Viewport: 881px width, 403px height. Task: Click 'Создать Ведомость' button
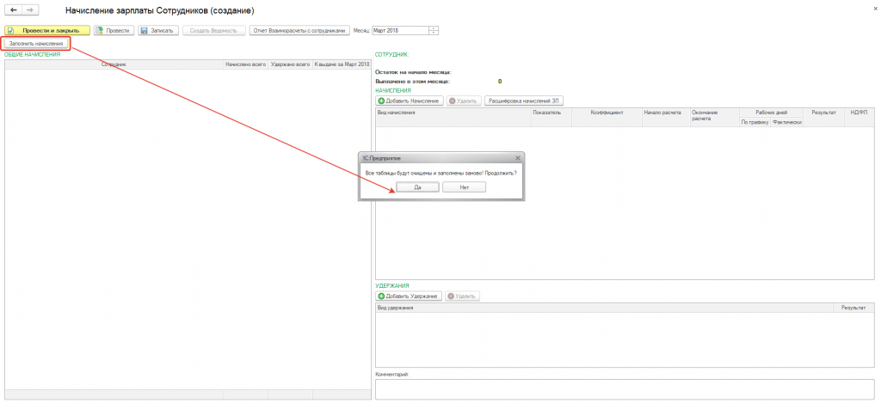coord(214,31)
